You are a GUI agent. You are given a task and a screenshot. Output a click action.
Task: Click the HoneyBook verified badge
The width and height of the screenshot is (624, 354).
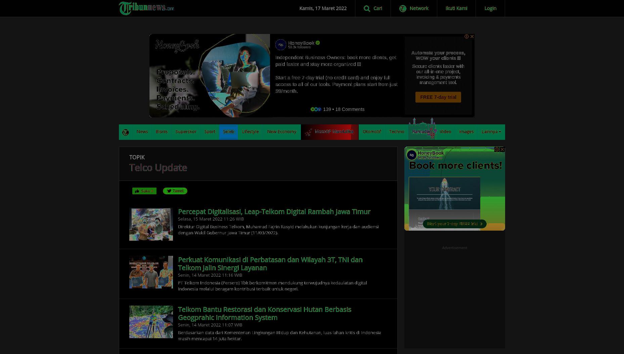(x=318, y=43)
